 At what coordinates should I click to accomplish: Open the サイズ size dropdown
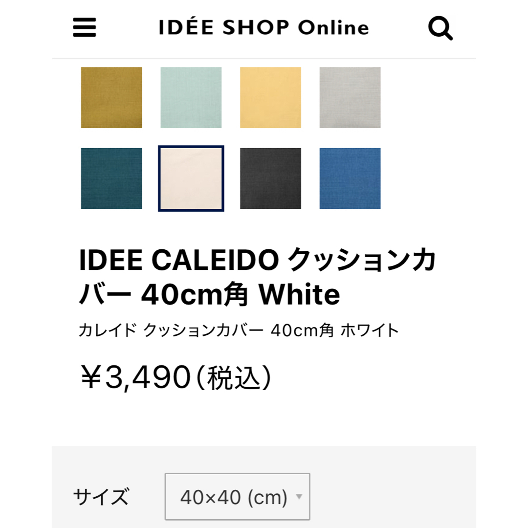click(x=237, y=496)
